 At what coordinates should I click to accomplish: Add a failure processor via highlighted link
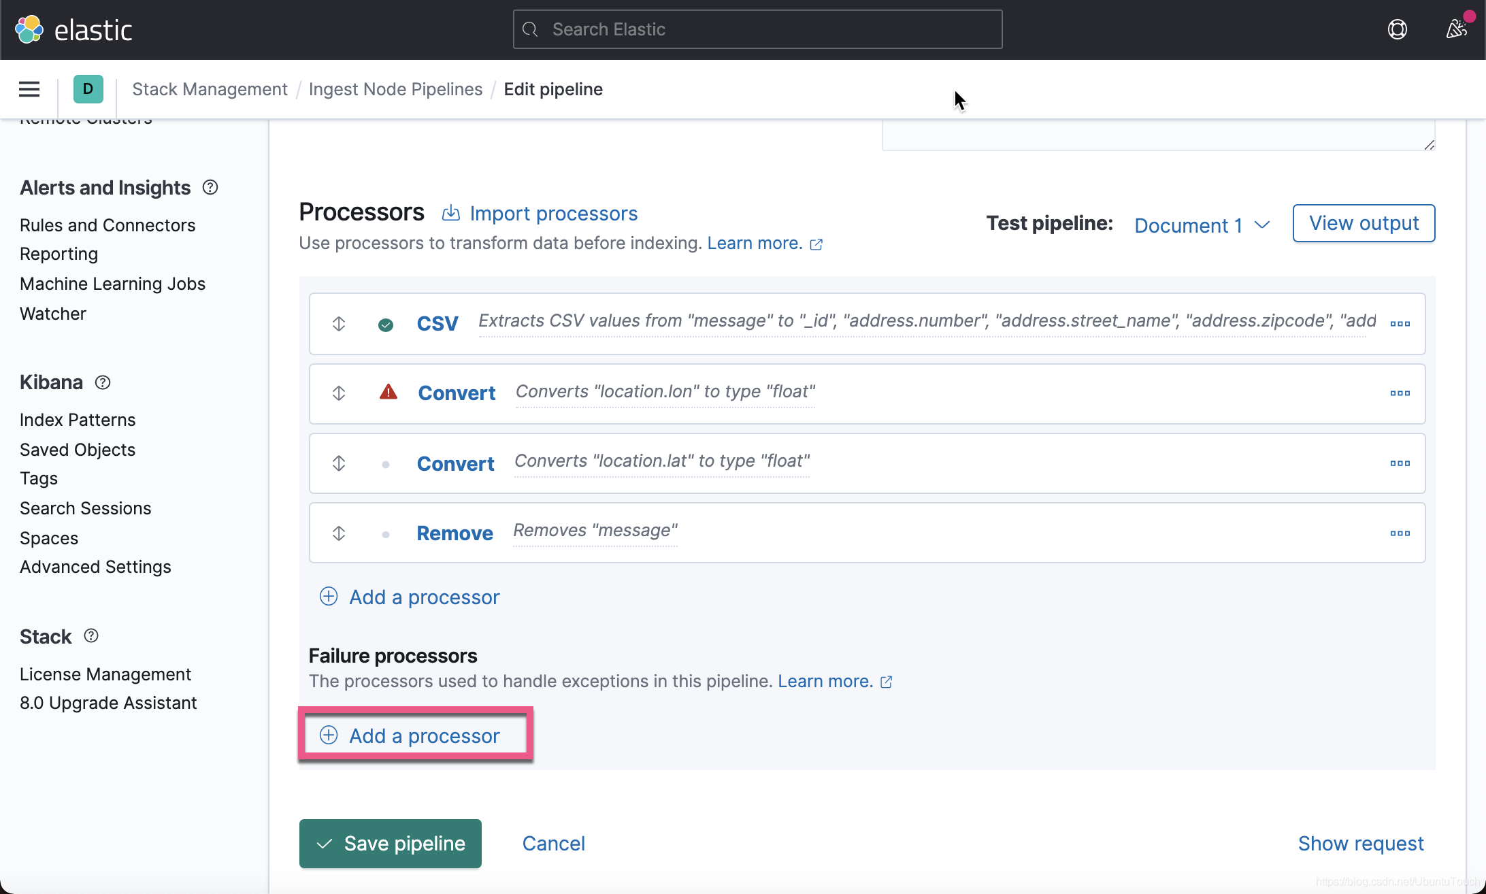coord(416,735)
